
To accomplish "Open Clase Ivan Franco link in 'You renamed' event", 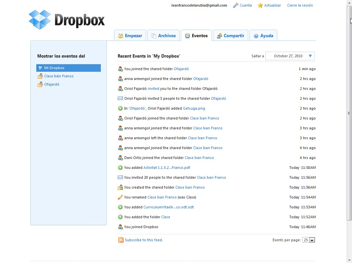I will click(x=162, y=197).
